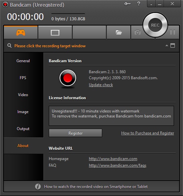Image resolution: width=183 pixels, height=196 pixels.
Task: Open the bandicam.com/faqs link
Action: [x=118, y=165]
